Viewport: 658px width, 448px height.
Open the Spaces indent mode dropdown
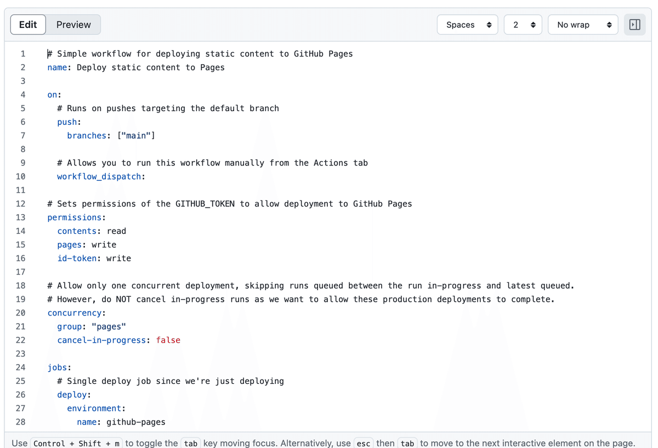[x=468, y=25]
